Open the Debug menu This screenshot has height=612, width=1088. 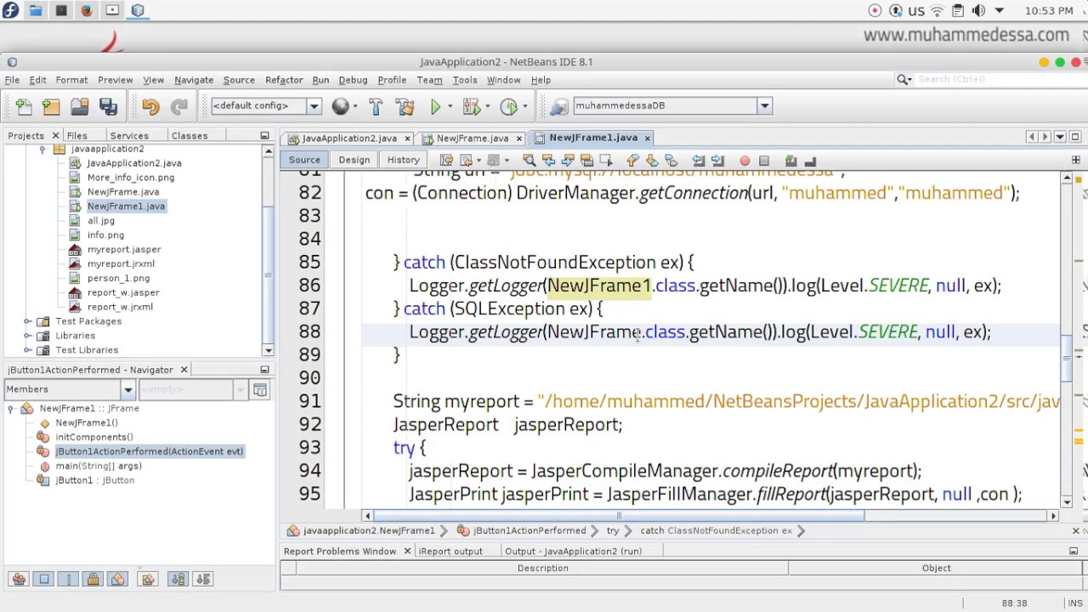click(x=353, y=80)
